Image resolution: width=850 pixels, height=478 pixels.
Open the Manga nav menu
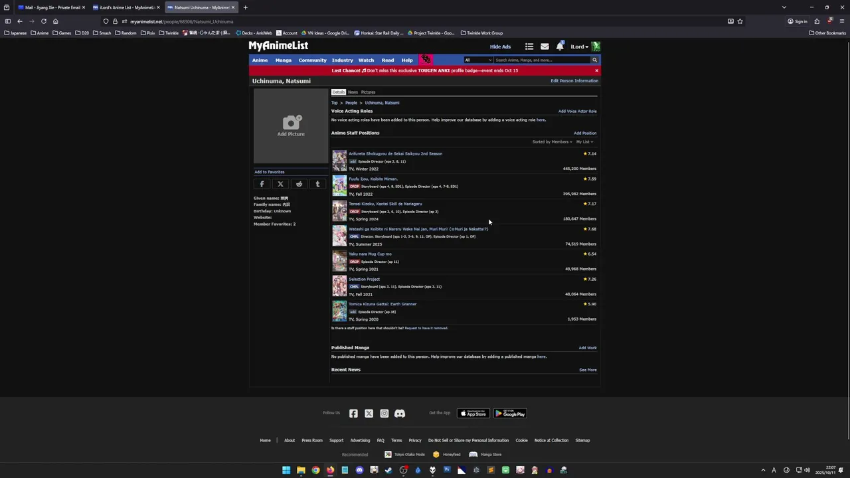point(284,60)
